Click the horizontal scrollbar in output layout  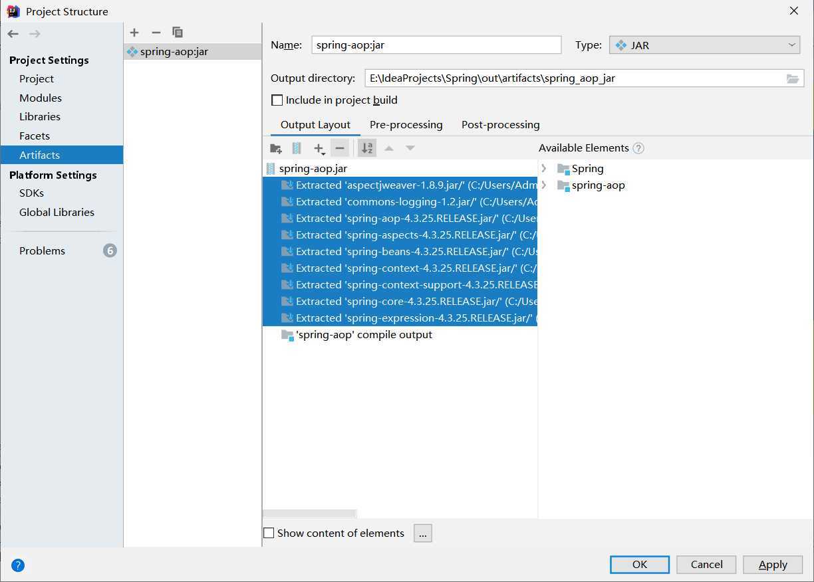click(310, 514)
